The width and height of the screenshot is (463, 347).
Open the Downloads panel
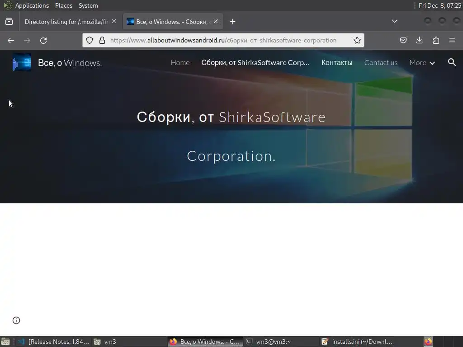(419, 40)
